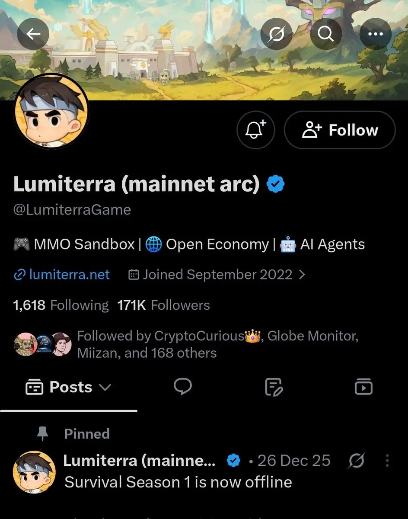This screenshot has width=408, height=519.
Task: Tap the back arrow icon
Action: (x=33, y=34)
